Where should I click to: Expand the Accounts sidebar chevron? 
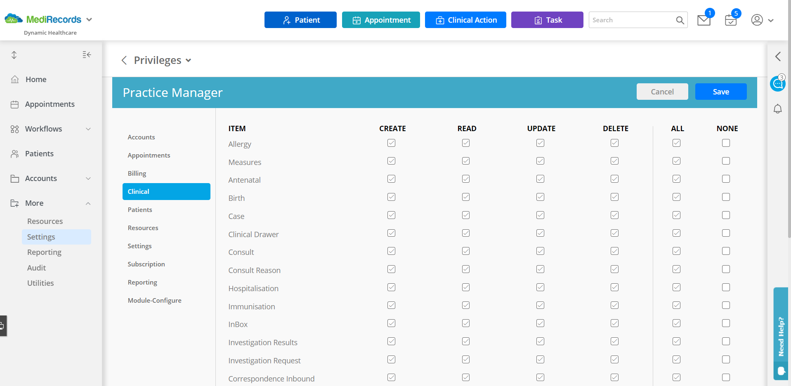tap(88, 179)
